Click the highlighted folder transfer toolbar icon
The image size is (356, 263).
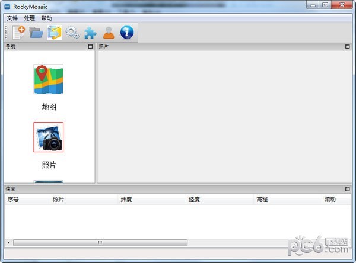click(x=55, y=33)
